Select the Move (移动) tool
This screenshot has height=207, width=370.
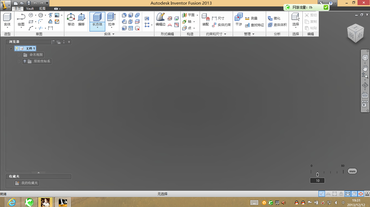click(x=71, y=20)
